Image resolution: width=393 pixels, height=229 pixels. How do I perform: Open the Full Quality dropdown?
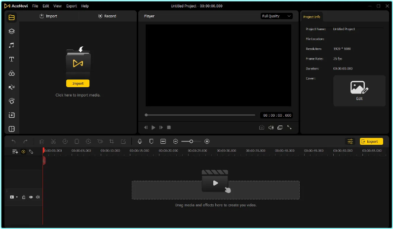[x=276, y=16]
